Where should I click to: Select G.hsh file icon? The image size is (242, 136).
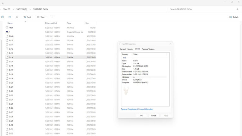click(7, 36)
